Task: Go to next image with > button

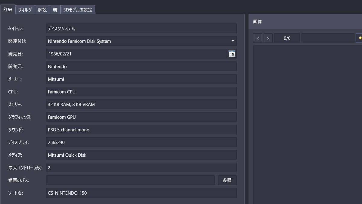Action: (268, 38)
